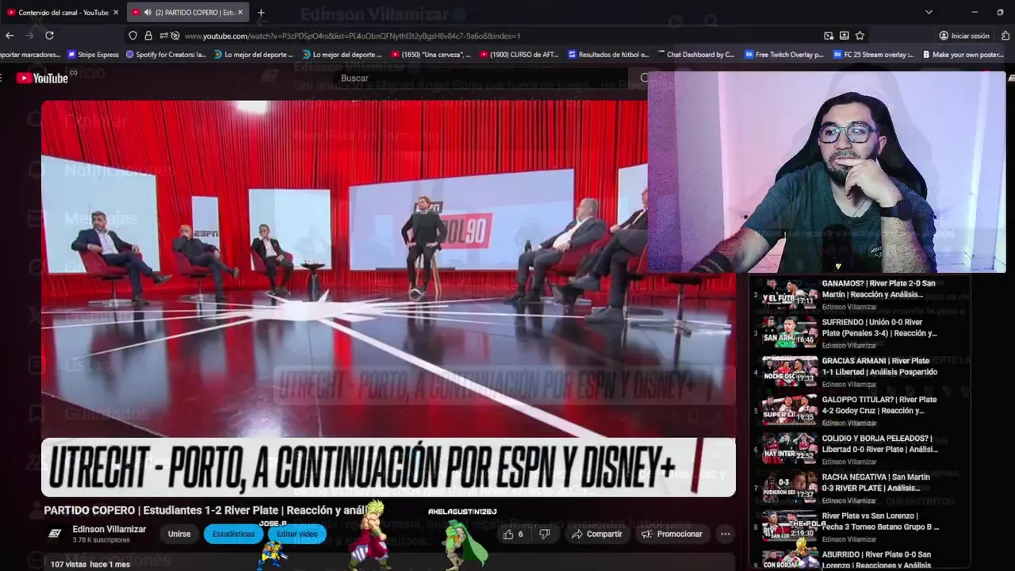Open the tracking protection shield icon
1015x571 pixels.
point(133,36)
